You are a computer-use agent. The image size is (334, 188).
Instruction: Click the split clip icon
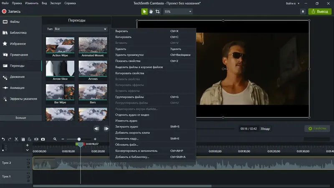click(36, 139)
